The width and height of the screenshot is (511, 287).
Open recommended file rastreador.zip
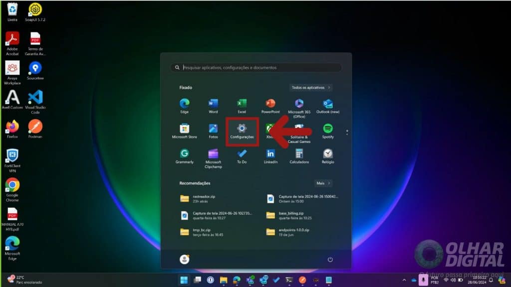click(x=215, y=199)
